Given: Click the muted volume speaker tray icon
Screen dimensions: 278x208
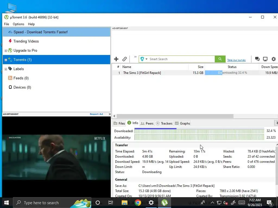Looking at the screenshot, I should click(226, 203).
